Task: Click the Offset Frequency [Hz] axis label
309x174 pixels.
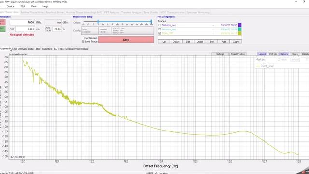Action: tap(161, 166)
